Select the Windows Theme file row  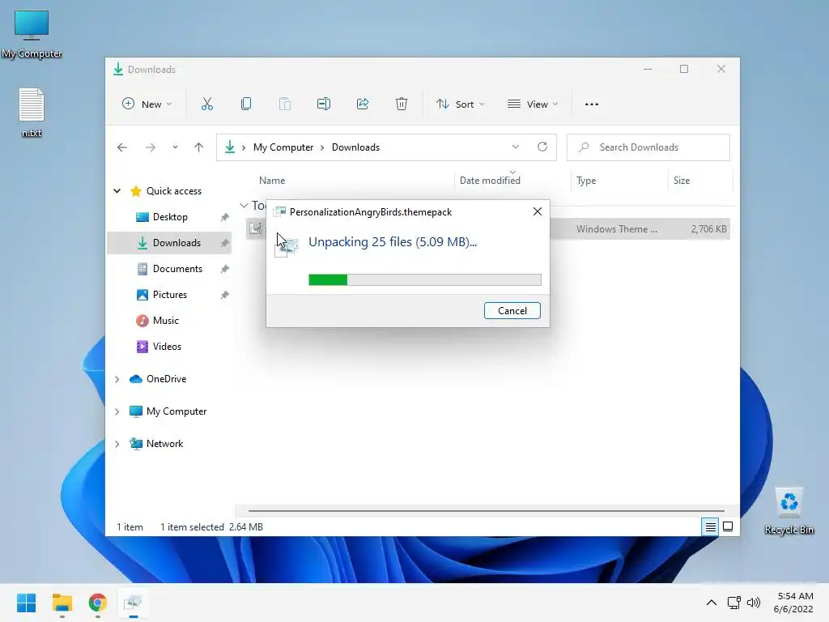click(x=488, y=229)
